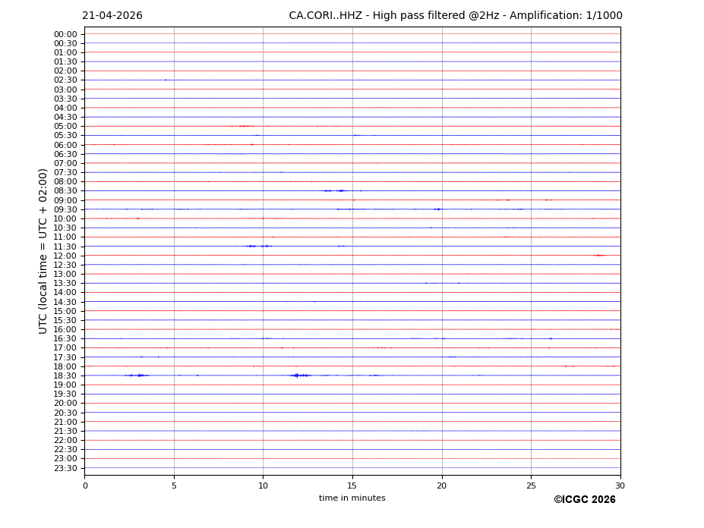This screenshot has width=704, height=528.
Task: Select the 23:30 time row label
Action: (65, 468)
